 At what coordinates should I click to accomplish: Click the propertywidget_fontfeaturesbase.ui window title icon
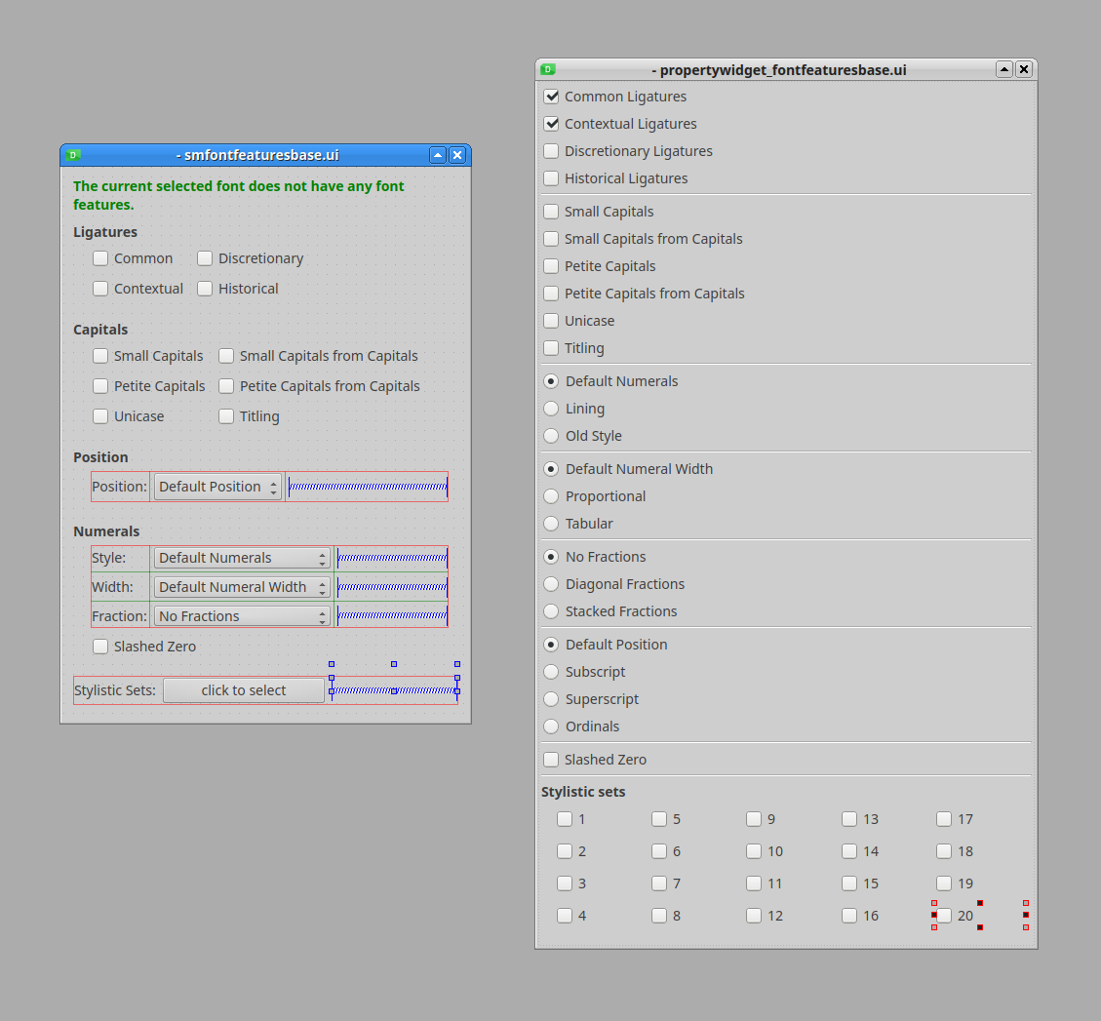(548, 69)
